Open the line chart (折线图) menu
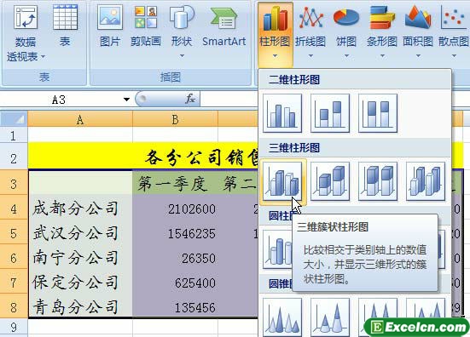Screen dimensions: 470x337 click(x=310, y=31)
